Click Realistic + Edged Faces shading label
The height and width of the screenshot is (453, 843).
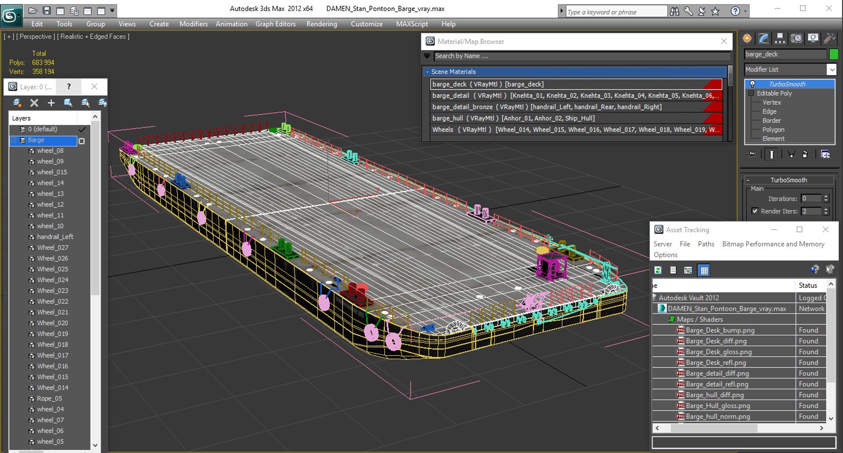pos(93,36)
